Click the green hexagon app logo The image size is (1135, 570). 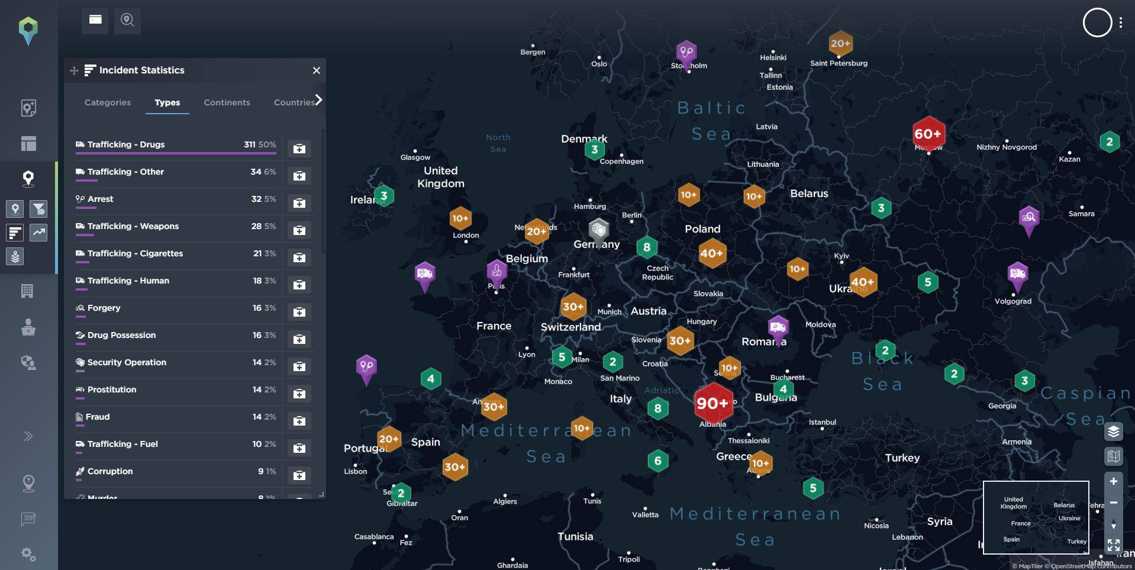[x=28, y=31]
